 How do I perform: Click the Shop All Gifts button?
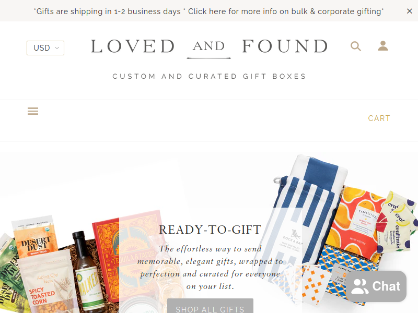tap(210, 306)
